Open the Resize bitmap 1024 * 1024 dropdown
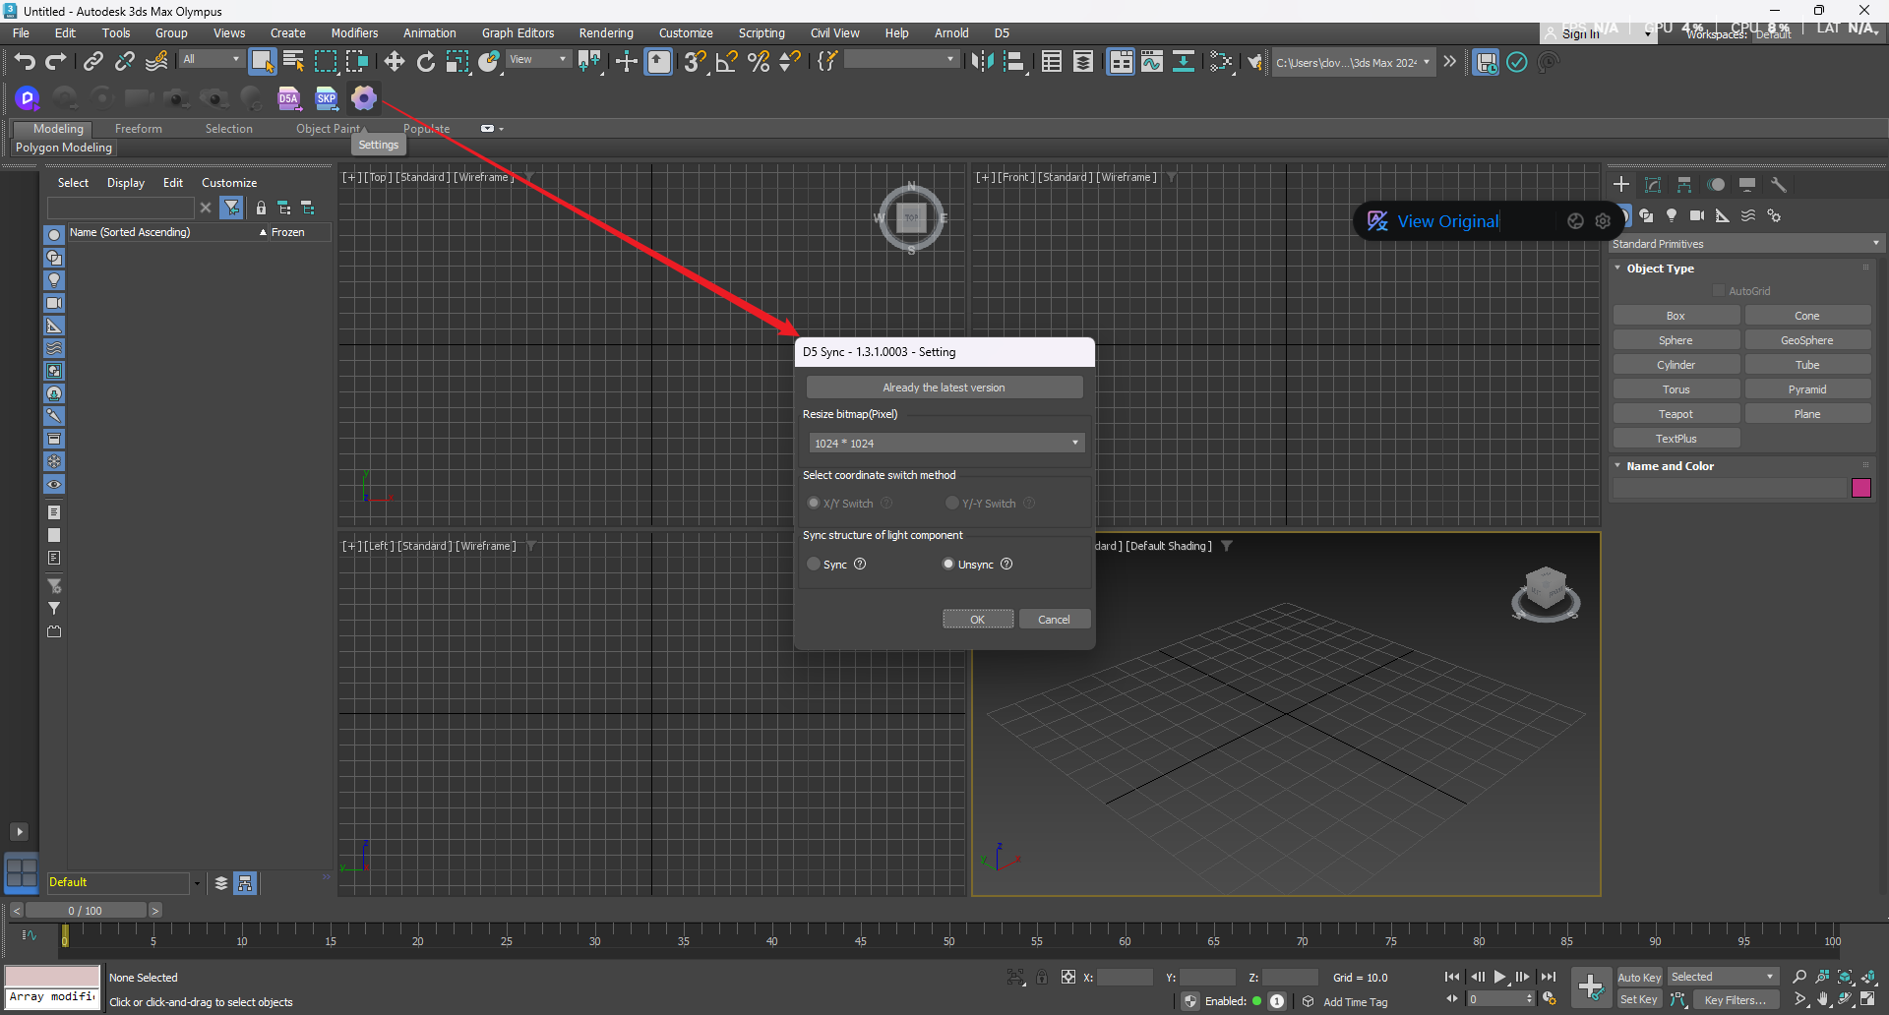The image size is (1889, 1015). pos(946,444)
